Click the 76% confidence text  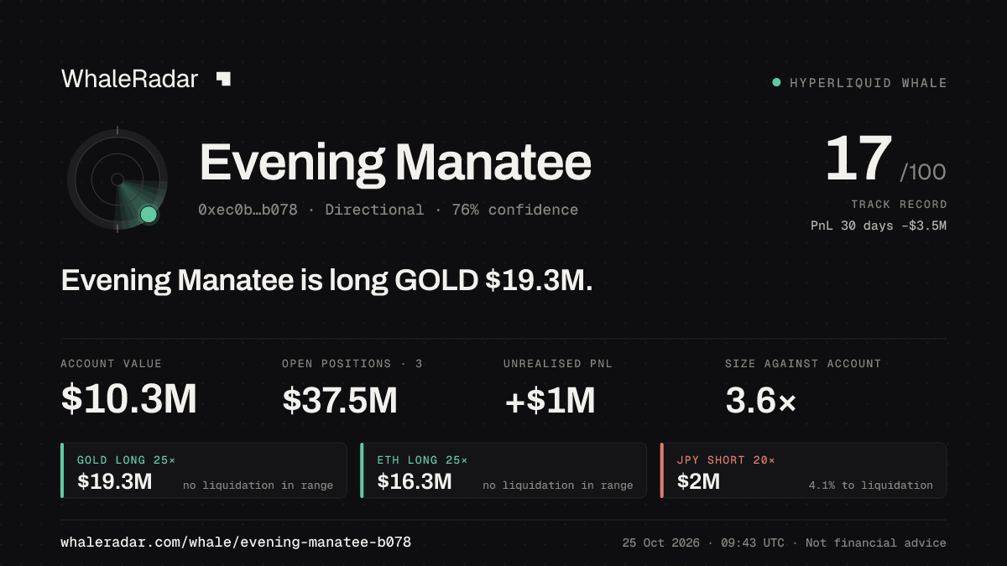[x=515, y=210]
